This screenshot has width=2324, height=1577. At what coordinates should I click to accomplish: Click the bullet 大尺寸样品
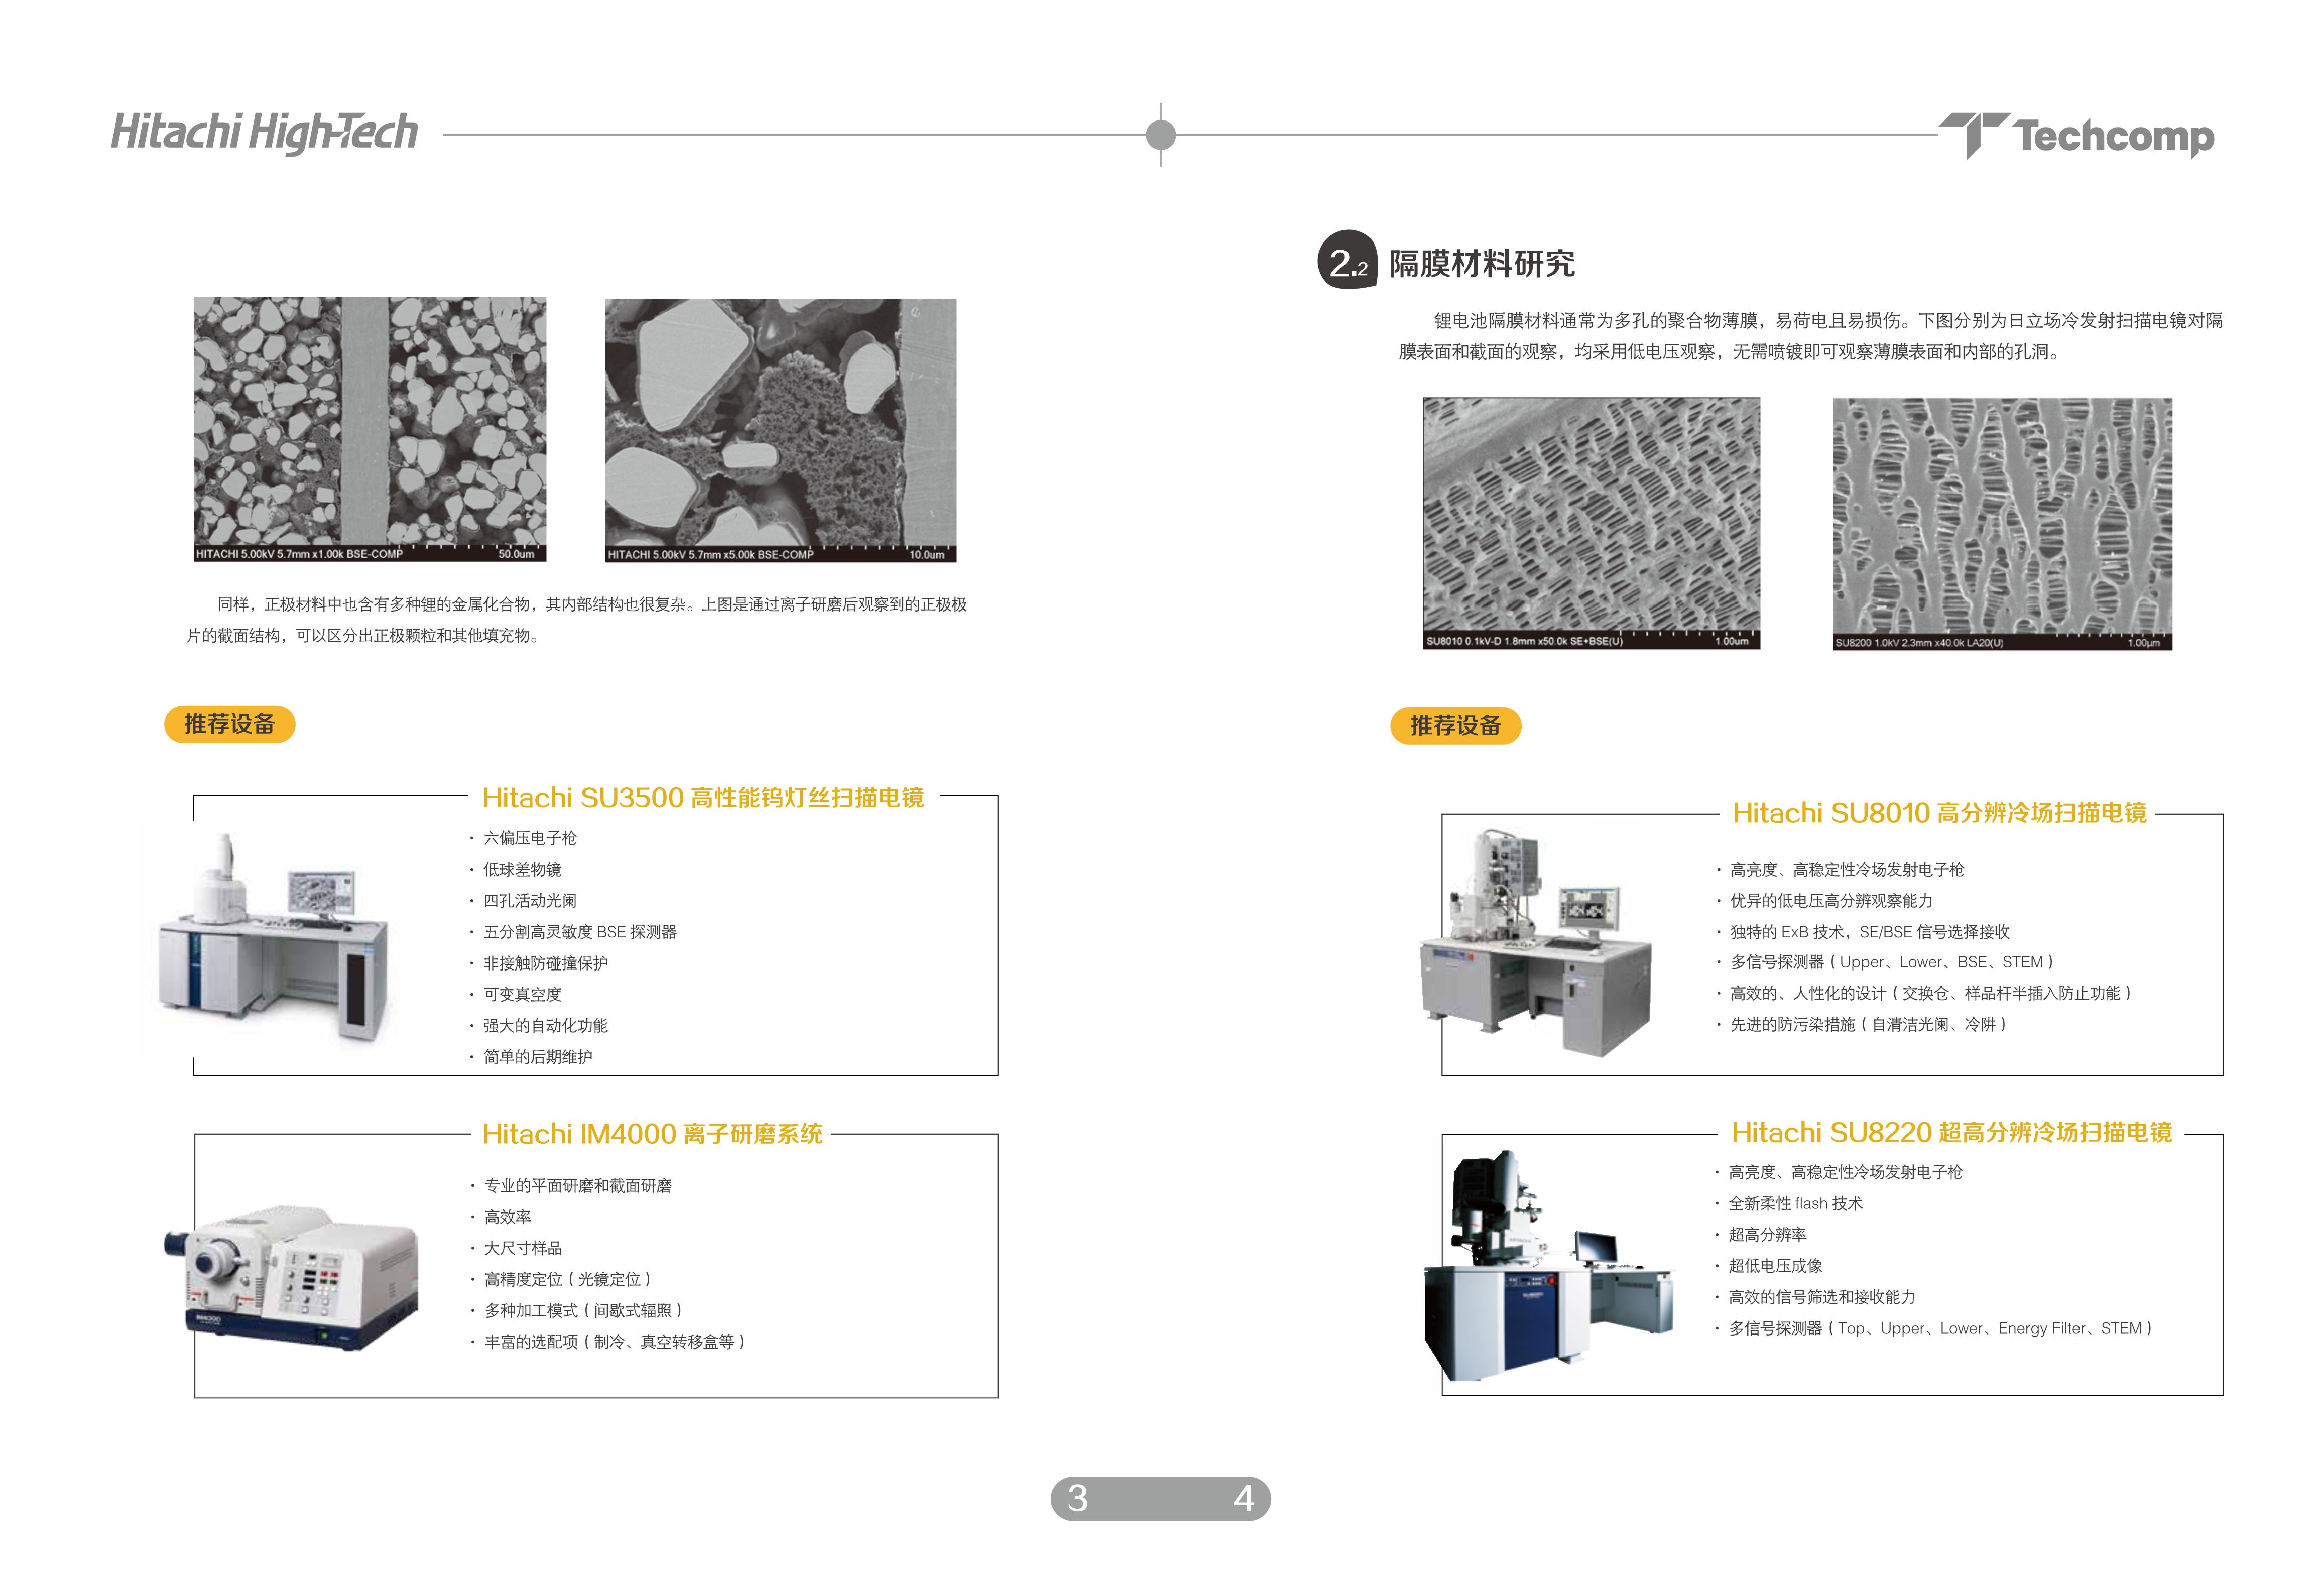(x=516, y=1247)
